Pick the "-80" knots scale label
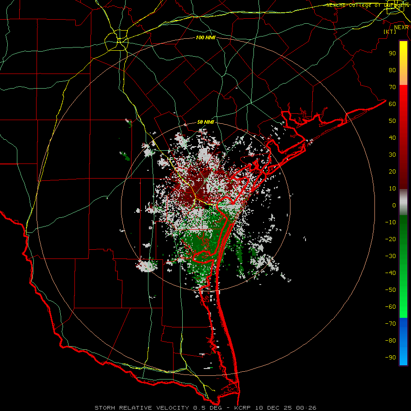 (x=390, y=341)
